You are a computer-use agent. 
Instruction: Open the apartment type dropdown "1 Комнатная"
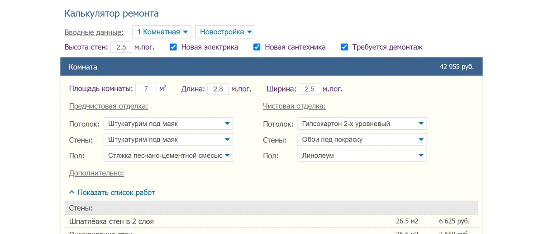click(x=162, y=32)
